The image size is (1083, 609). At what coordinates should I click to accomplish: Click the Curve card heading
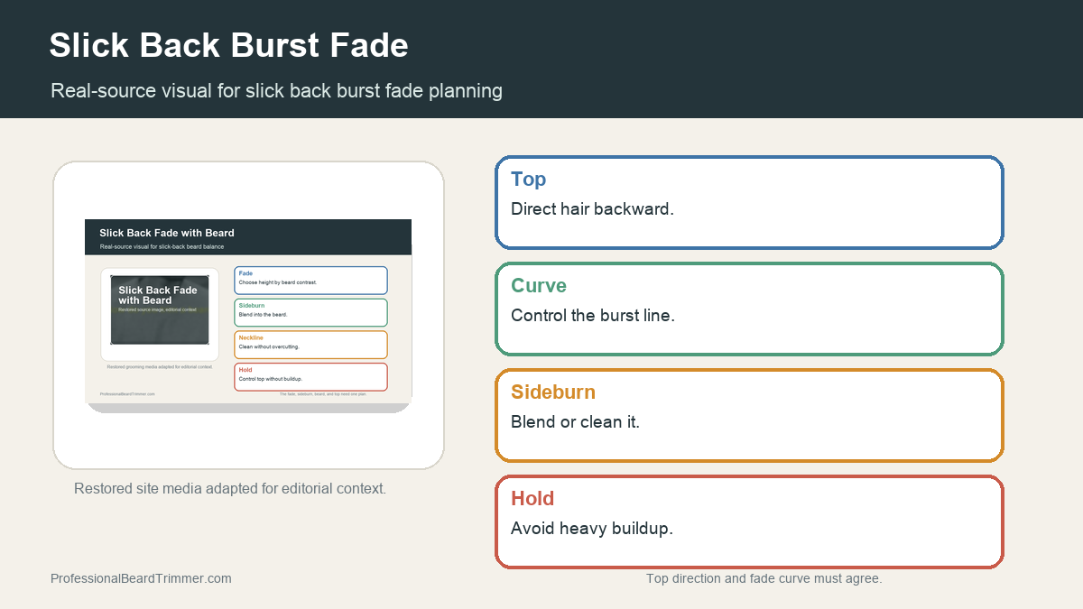(539, 285)
